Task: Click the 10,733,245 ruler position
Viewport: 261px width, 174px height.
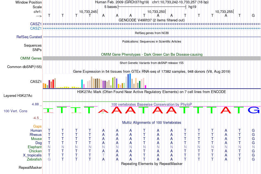Action: (x=88, y=12)
